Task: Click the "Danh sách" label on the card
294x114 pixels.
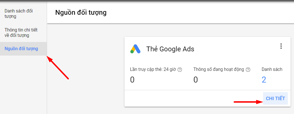Action: pyautogui.click(x=272, y=69)
